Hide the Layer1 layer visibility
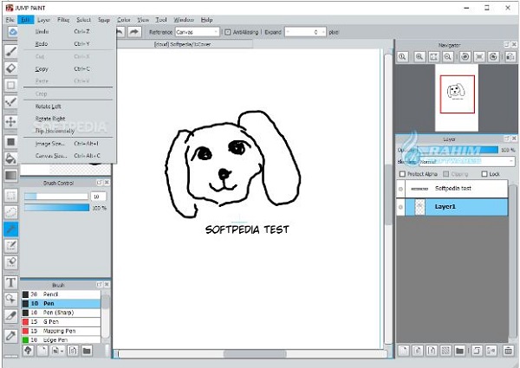520x368 pixels. click(401, 207)
